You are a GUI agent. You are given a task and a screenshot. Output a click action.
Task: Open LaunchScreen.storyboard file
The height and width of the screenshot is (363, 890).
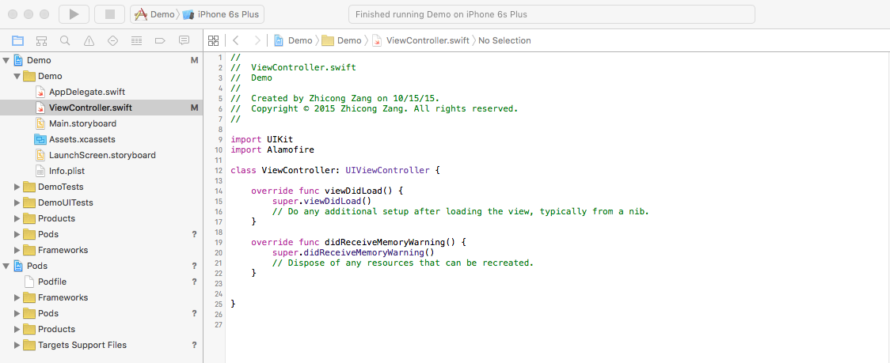tap(101, 155)
